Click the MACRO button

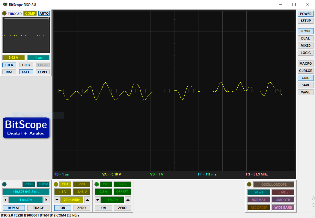(305, 63)
